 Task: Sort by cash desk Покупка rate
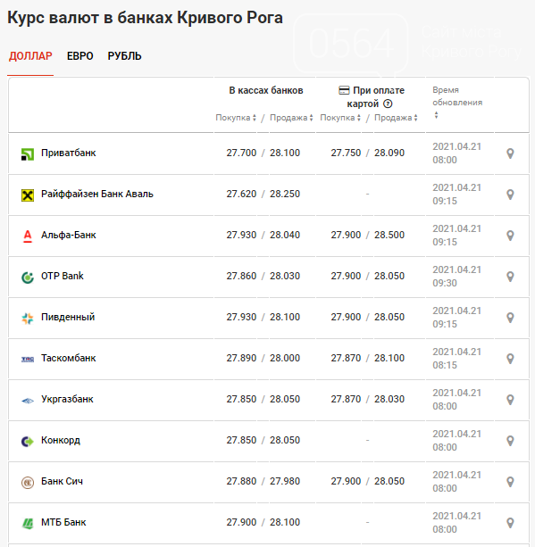[236, 118]
